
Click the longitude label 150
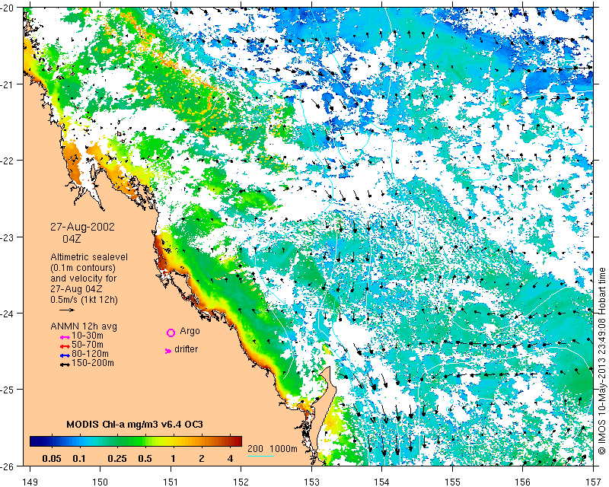[100, 482]
